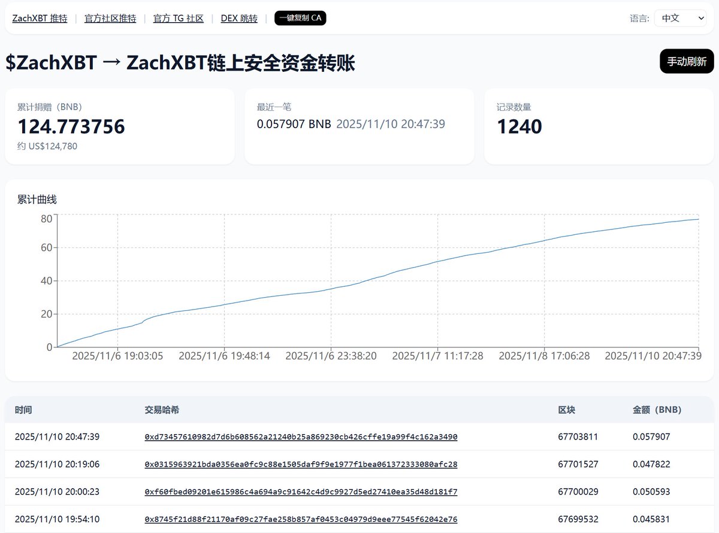Click chart axis label 2025/11/7 11:17:28

pos(437,356)
